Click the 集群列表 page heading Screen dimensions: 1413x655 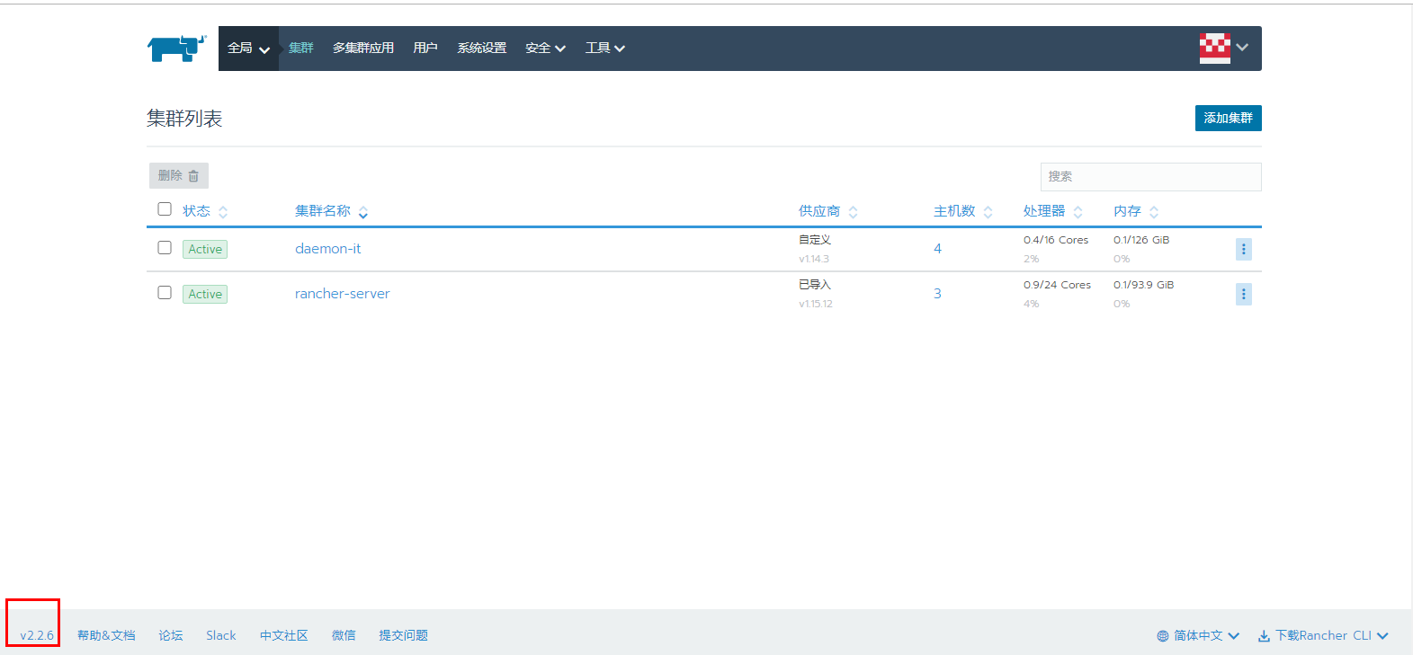pos(184,119)
